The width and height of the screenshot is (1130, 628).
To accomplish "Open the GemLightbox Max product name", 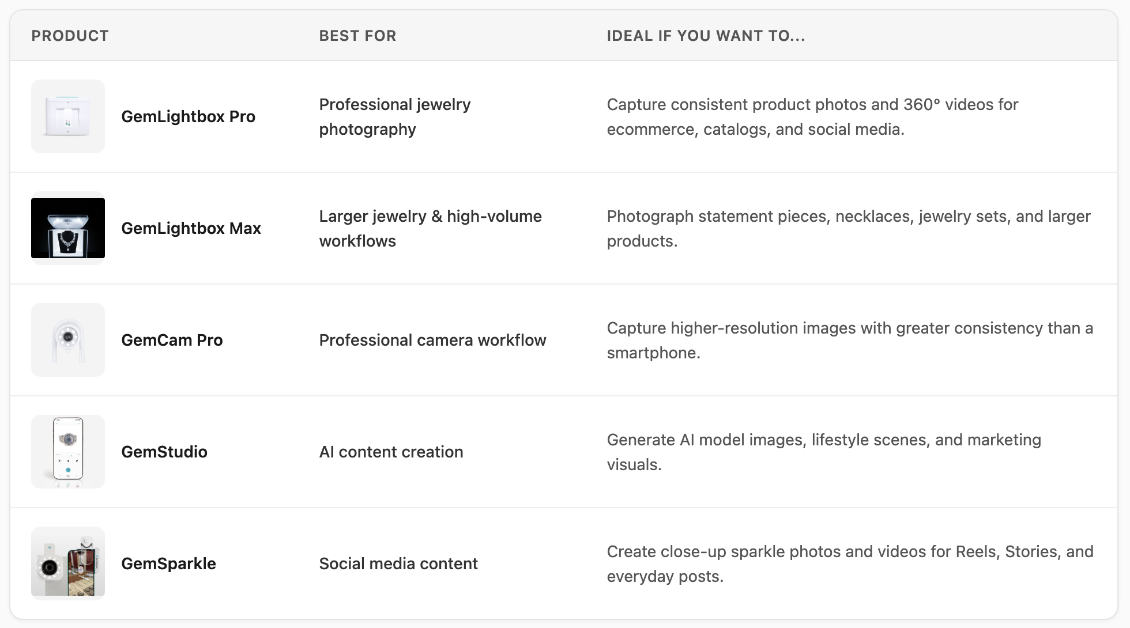I will [191, 228].
